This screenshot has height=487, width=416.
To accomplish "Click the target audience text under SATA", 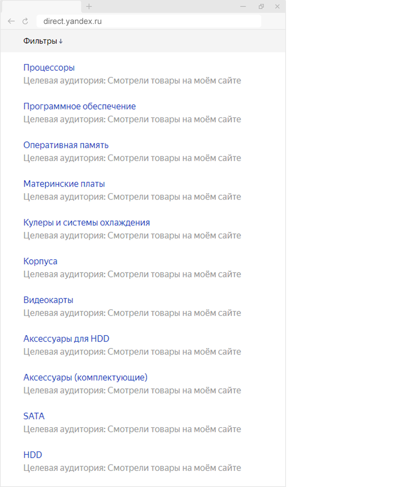I will point(132,429).
